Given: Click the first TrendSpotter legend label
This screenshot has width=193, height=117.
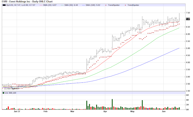Looking at the screenshot, I should pyautogui.click(x=114, y=5).
